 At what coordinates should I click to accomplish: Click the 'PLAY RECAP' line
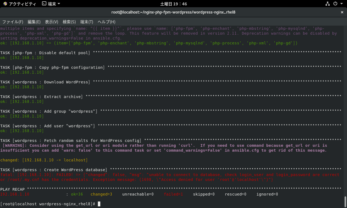(x=171, y=189)
